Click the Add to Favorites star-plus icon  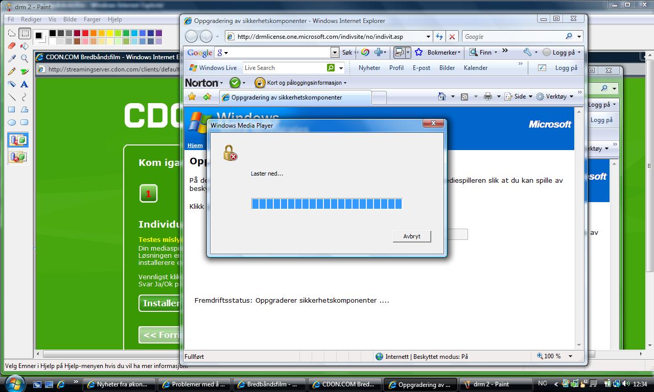coord(207,96)
